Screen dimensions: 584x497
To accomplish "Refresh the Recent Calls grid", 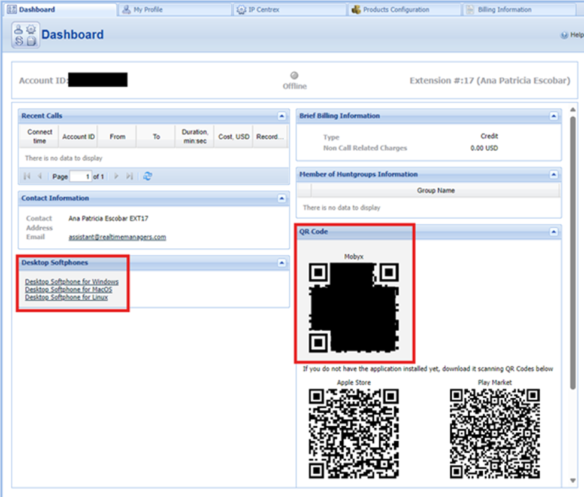I will 147,176.
